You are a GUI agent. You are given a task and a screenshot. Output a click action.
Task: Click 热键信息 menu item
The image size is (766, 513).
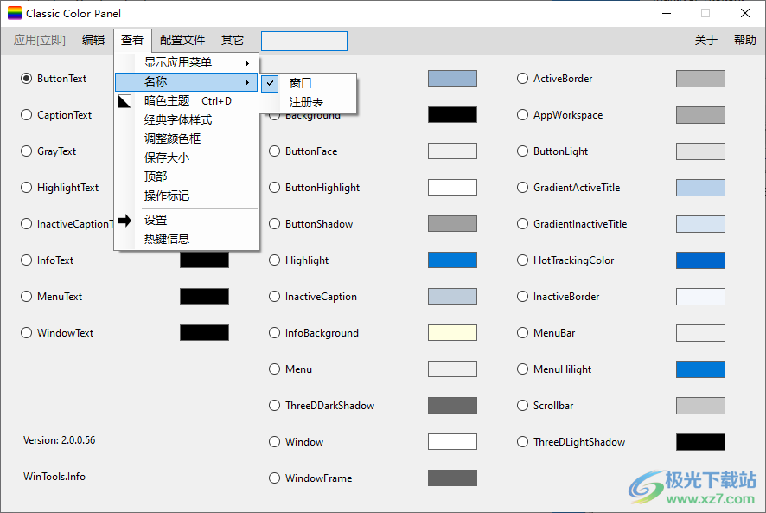click(167, 239)
